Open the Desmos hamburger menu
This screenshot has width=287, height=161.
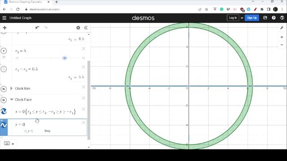pyautogui.click(x=4, y=18)
